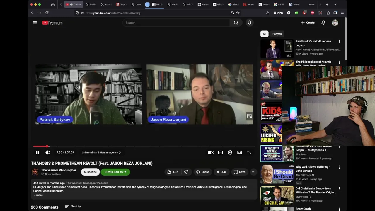Save video to playlist
Viewport: 375px width, 211px height.
pos(239,172)
